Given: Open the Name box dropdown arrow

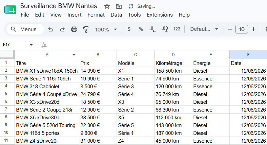Looking at the screenshot, I should 31,45.
